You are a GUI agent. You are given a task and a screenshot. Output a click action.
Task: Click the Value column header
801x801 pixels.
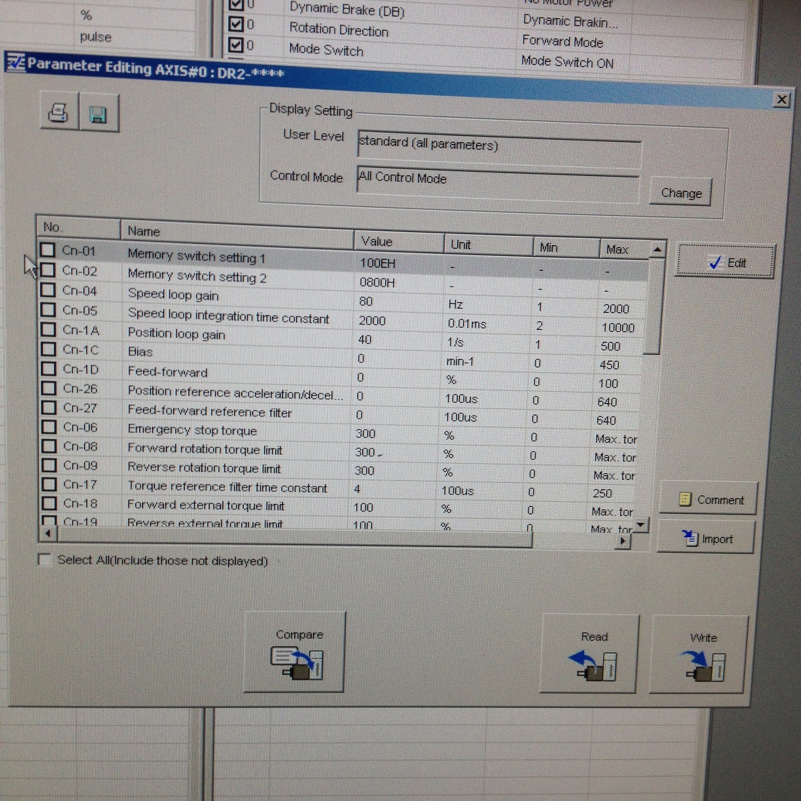[399, 241]
